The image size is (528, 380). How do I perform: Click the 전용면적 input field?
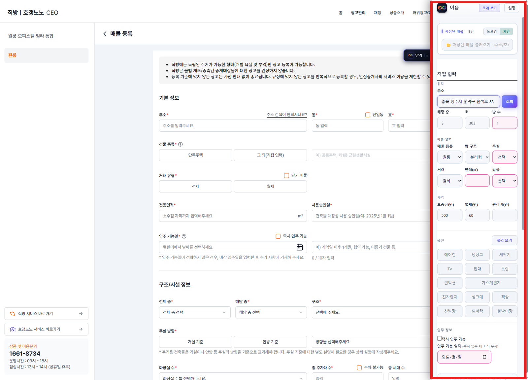(233, 216)
